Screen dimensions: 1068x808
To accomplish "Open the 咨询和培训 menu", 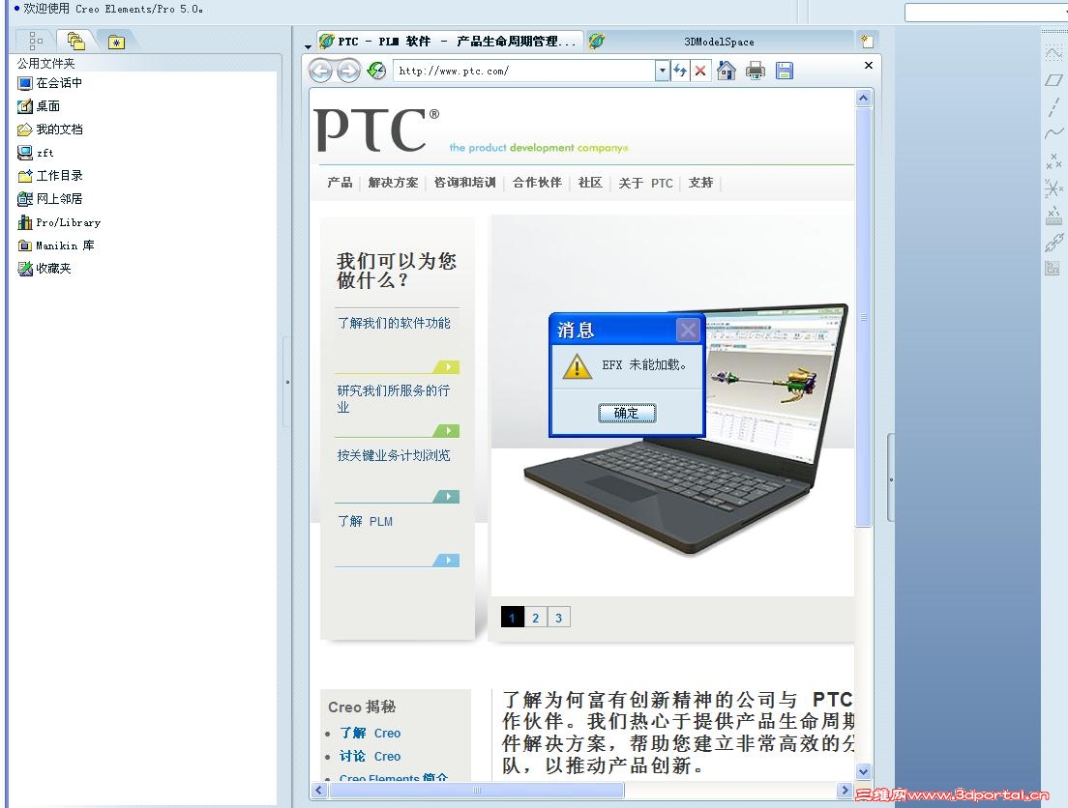I will pyautogui.click(x=464, y=183).
